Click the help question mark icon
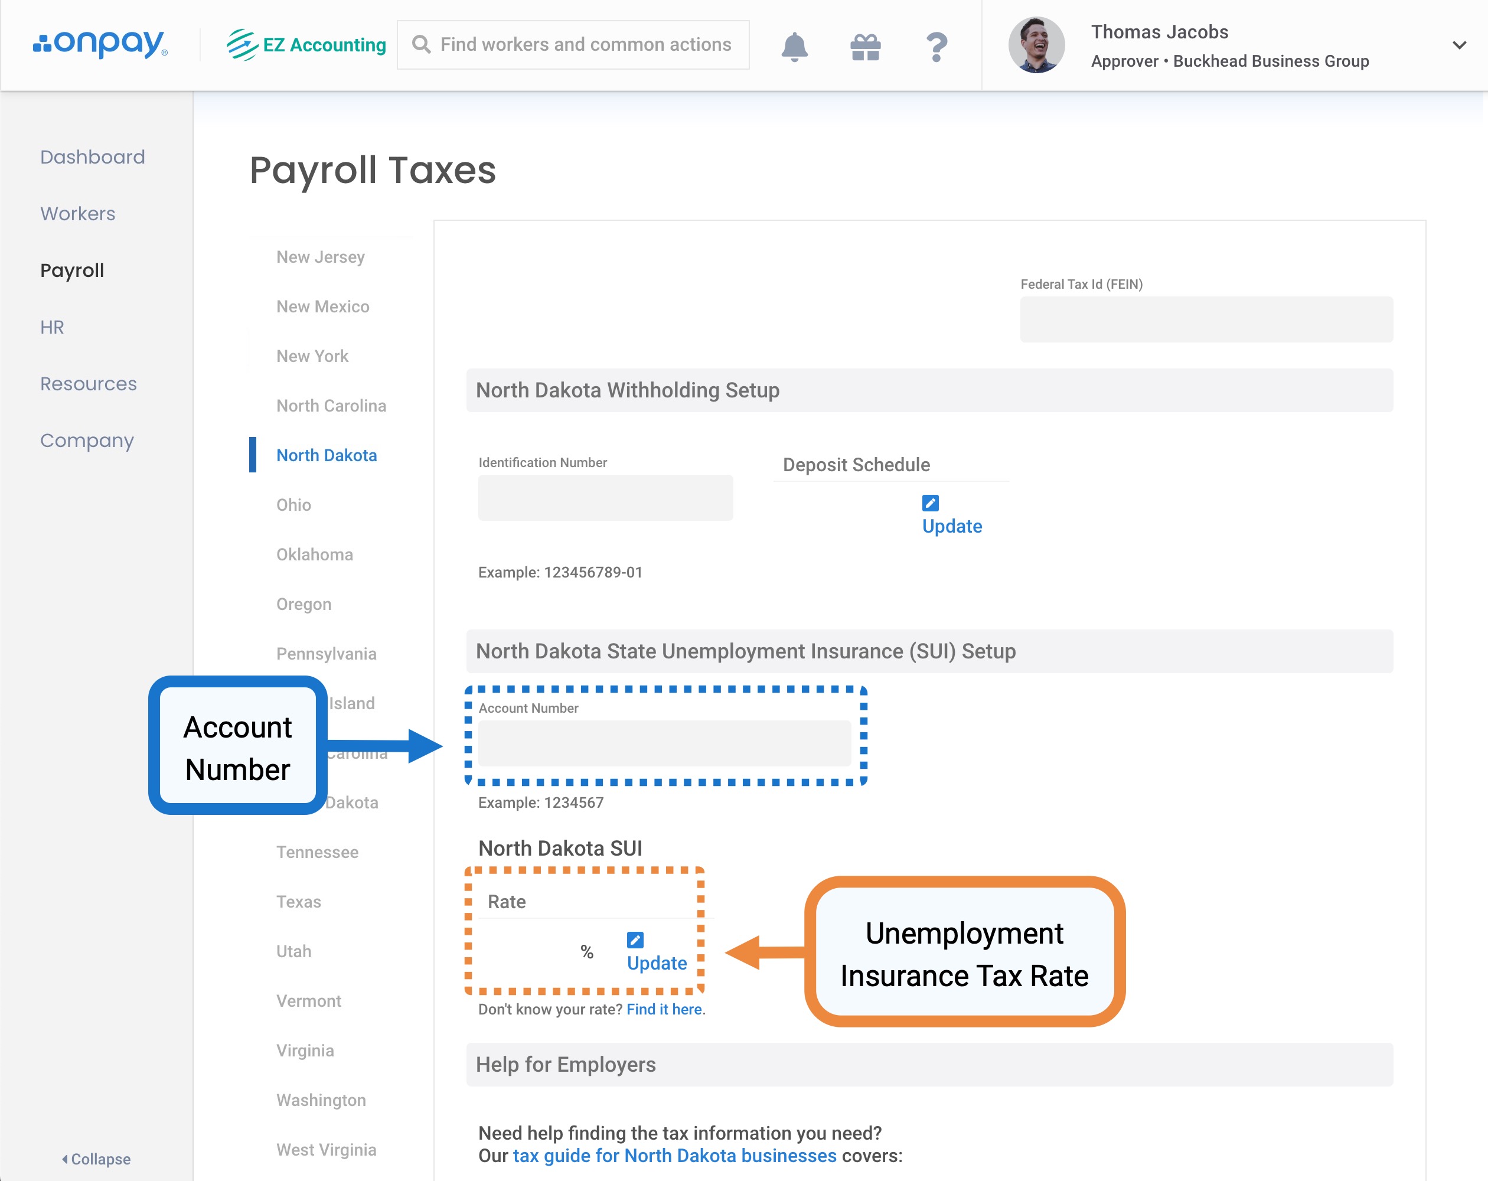 [x=936, y=46]
